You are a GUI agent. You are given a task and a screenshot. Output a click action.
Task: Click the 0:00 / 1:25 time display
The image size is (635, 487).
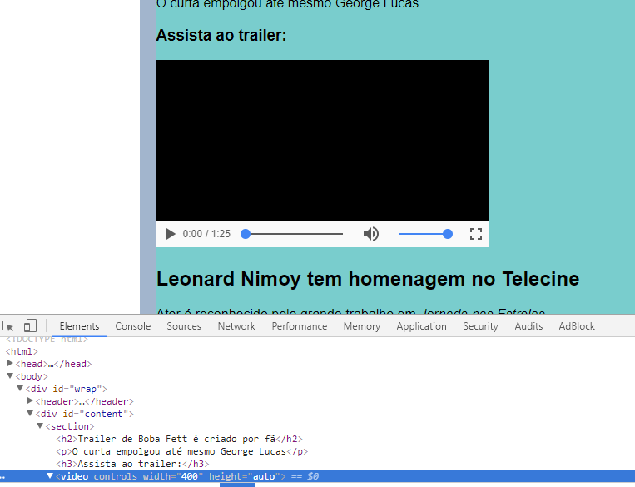coord(206,234)
